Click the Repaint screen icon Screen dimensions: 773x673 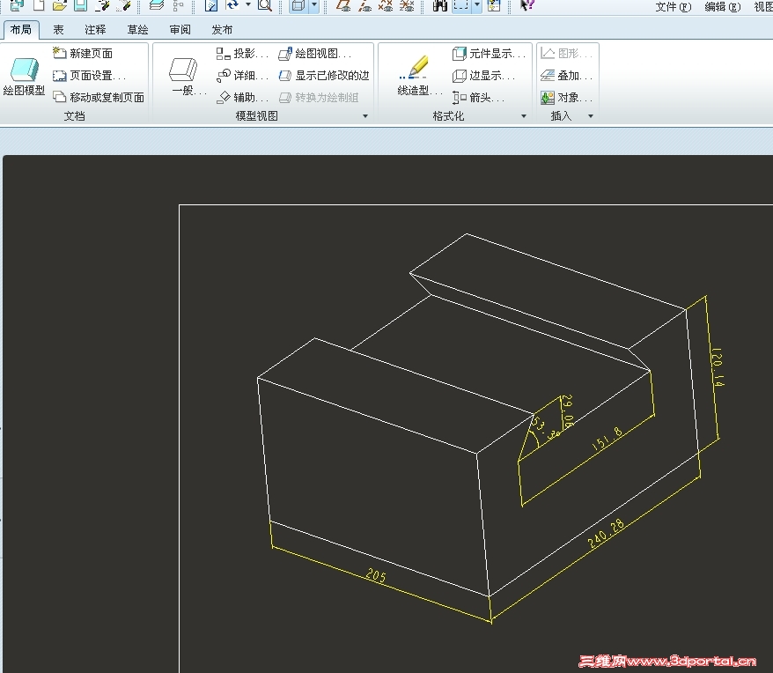coord(211,5)
